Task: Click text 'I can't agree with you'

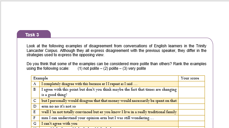Action: [59, 123]
